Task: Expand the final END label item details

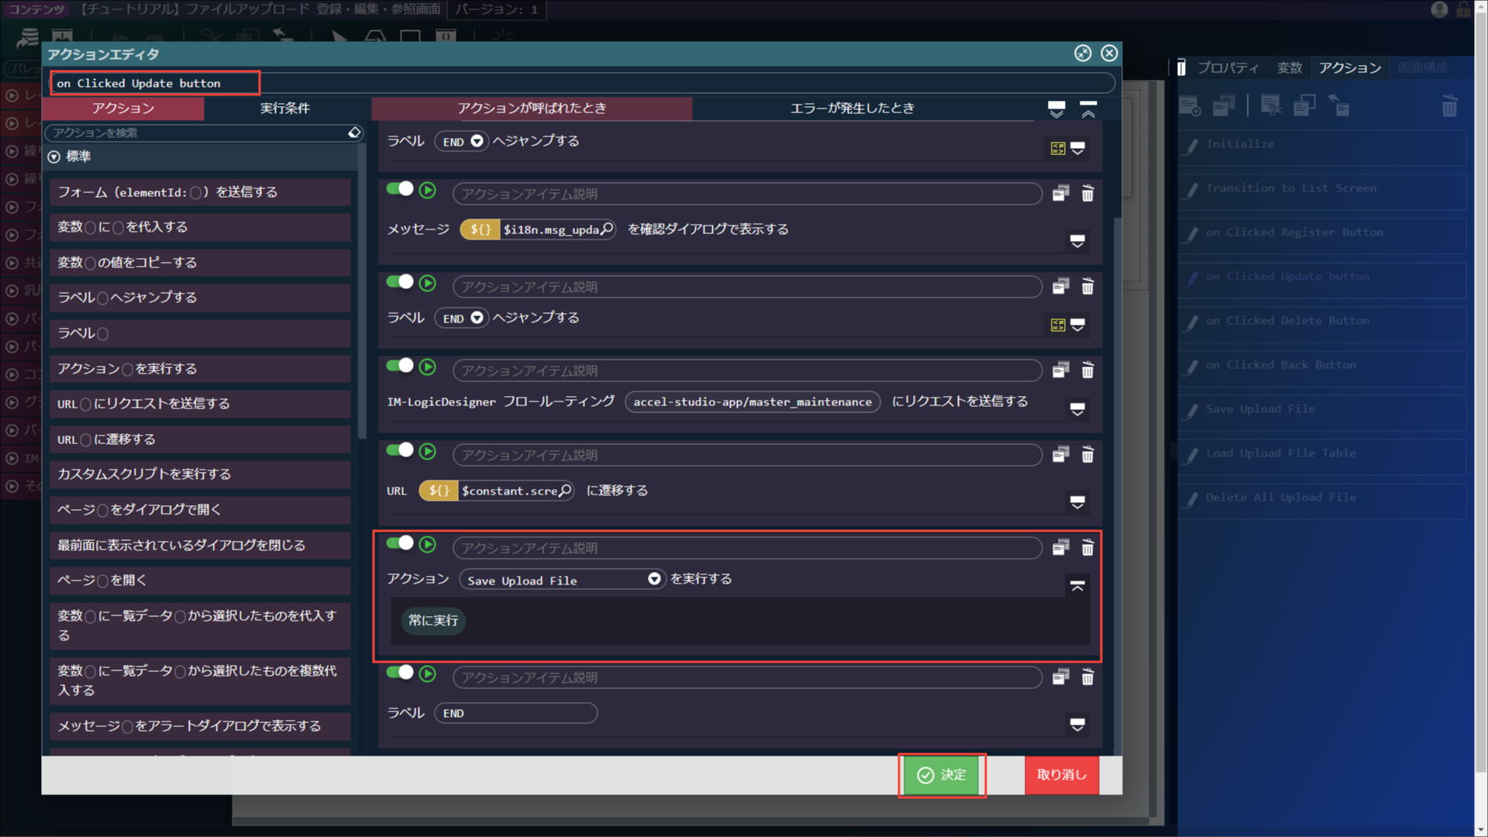Action: coord(1077,725)
